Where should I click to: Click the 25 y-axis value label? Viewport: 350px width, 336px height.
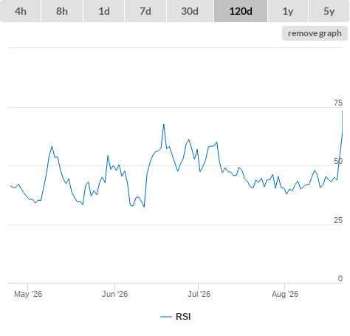[338, 220]
